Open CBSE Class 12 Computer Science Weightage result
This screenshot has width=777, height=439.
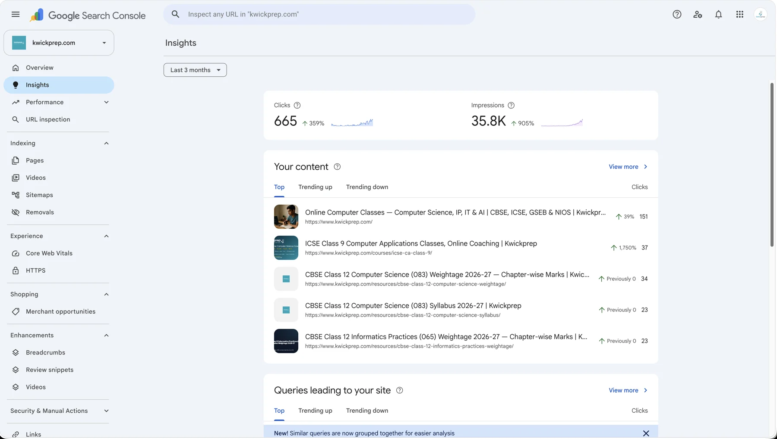click(x=461, y=279)
